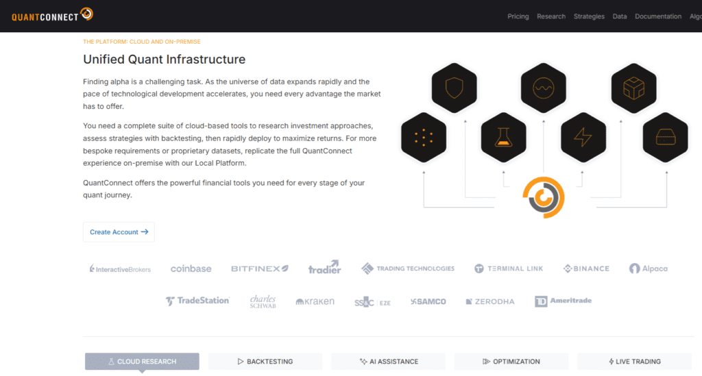The height and width of the screenshot is (376, 702).
Task: Click the TD Ameritrade logo
Action: (x=564, y=301)
